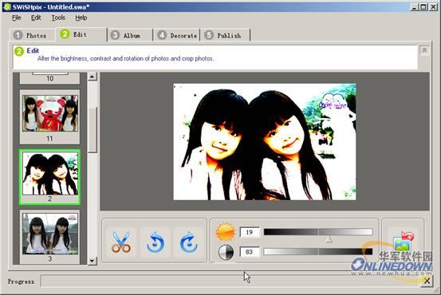This screenshot has width=441, height=295.
Task: Select the scissors crop tool
Action: point(121,242)
